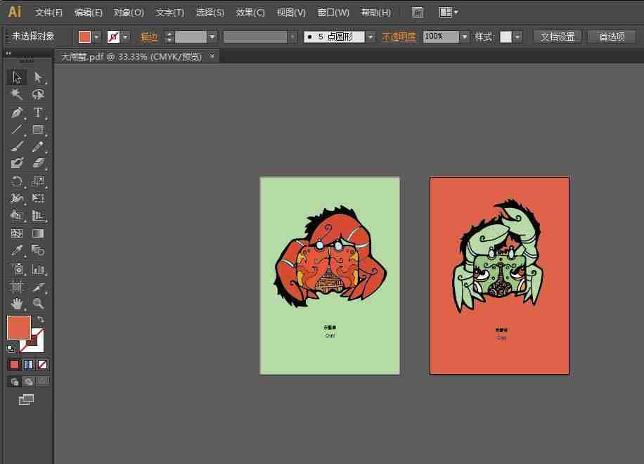Set color mode to None
This screenshot has height=464, width=644.
(43, 365)
